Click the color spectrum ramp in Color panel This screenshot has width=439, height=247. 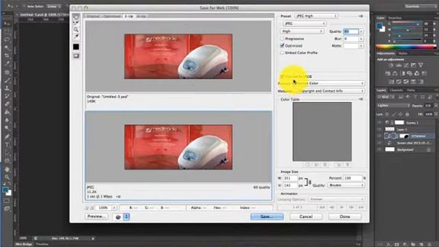point(405,47)
